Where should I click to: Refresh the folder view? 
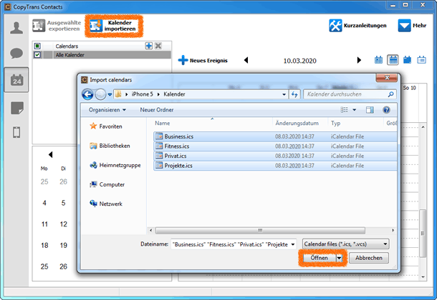tap(294, 94)
